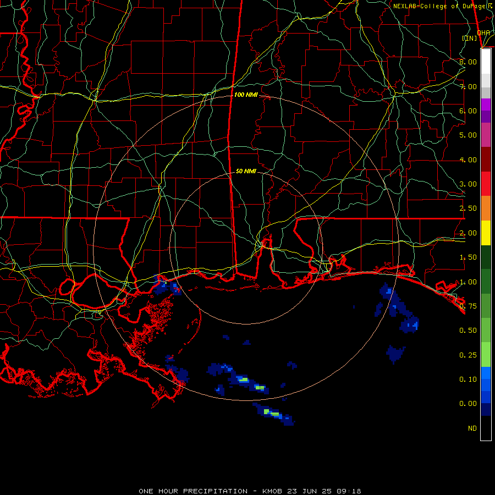
Task: Select the 0.10 legend value
Action: (468, 379)
